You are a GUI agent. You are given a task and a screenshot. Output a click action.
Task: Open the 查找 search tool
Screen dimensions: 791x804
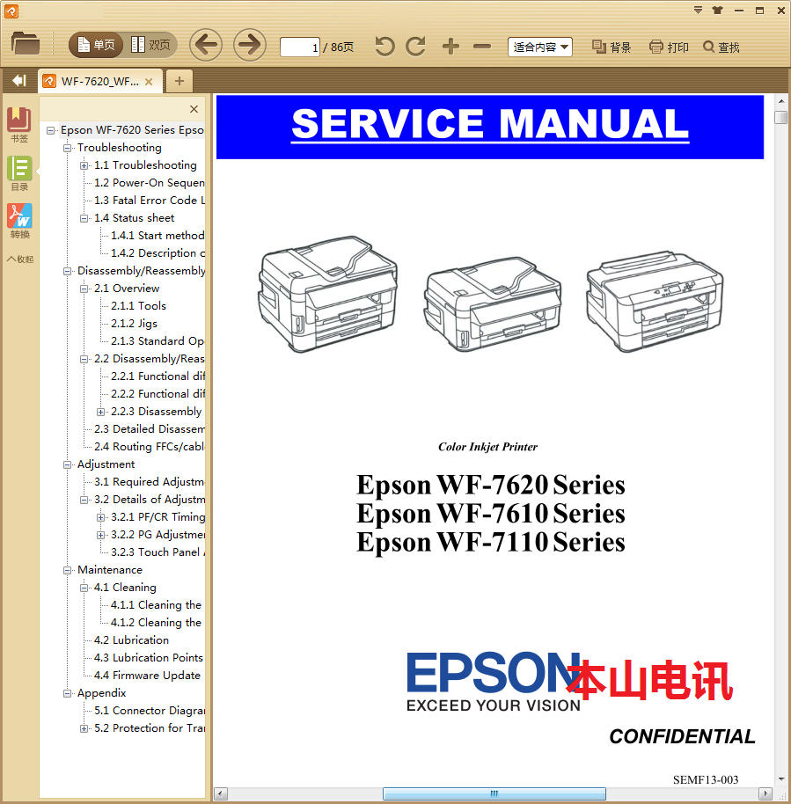point(721,48)
